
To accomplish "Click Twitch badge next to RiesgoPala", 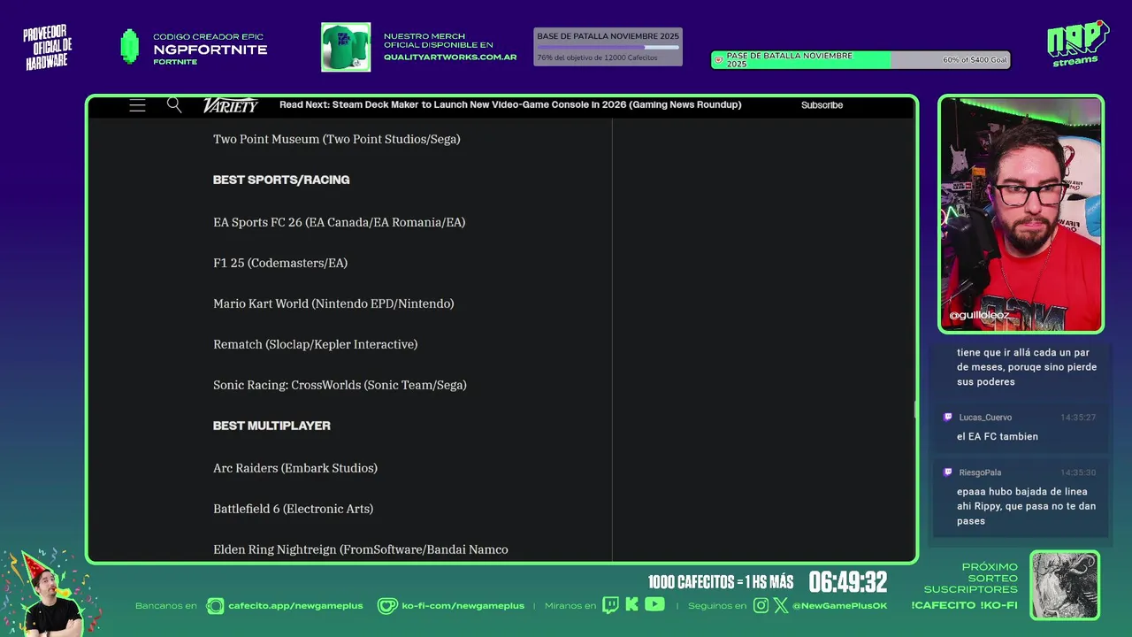I will tap(948, 472).
